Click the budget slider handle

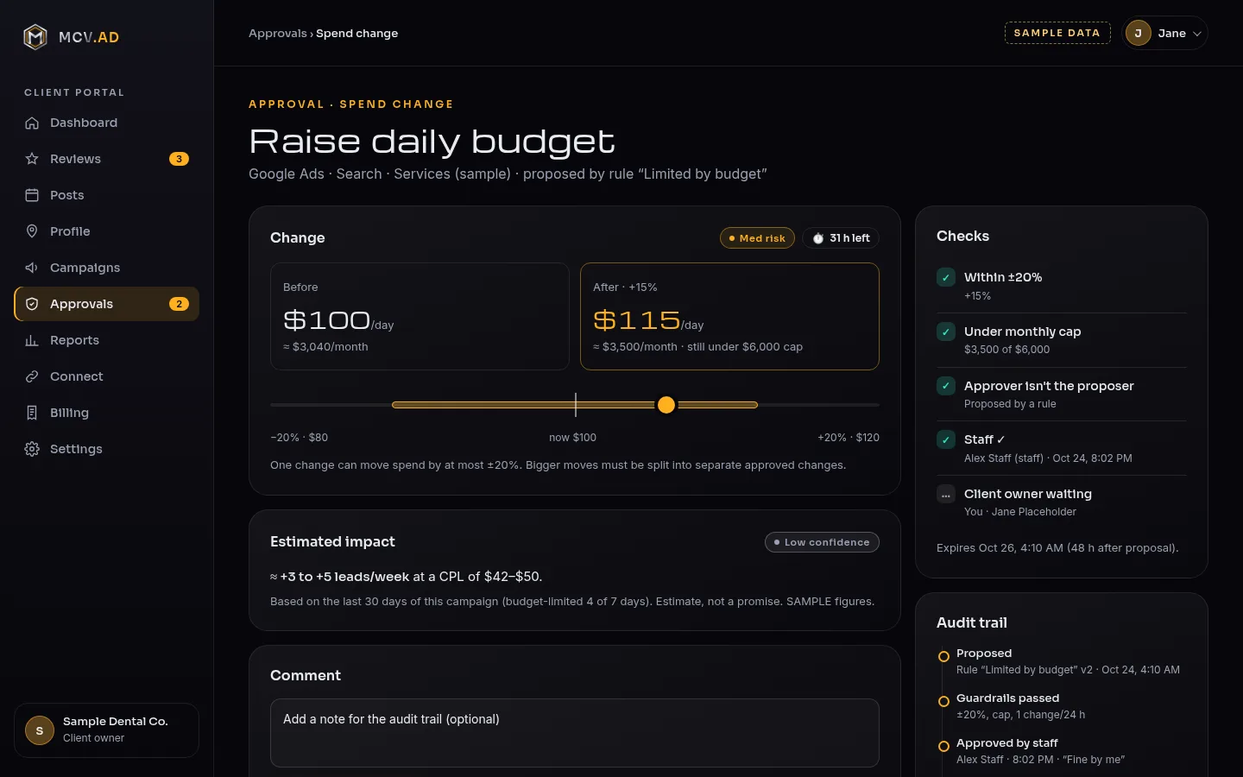point(666,405)
